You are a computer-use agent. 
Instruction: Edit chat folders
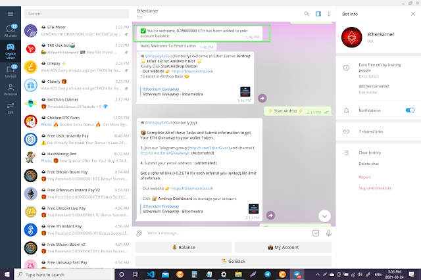point(11,108)
